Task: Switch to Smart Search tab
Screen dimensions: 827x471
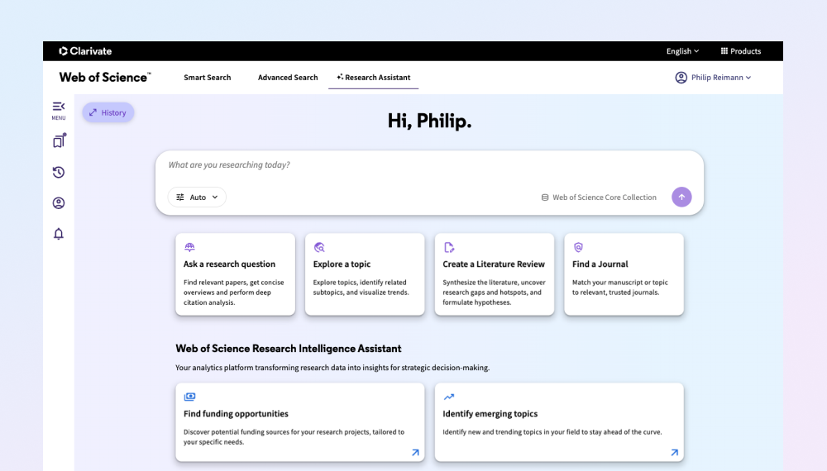Action: (x=208, y=78)
